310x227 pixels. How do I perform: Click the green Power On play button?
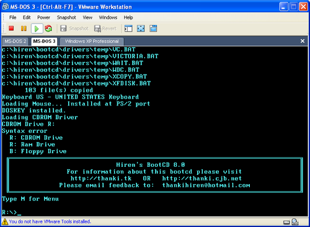37,29
